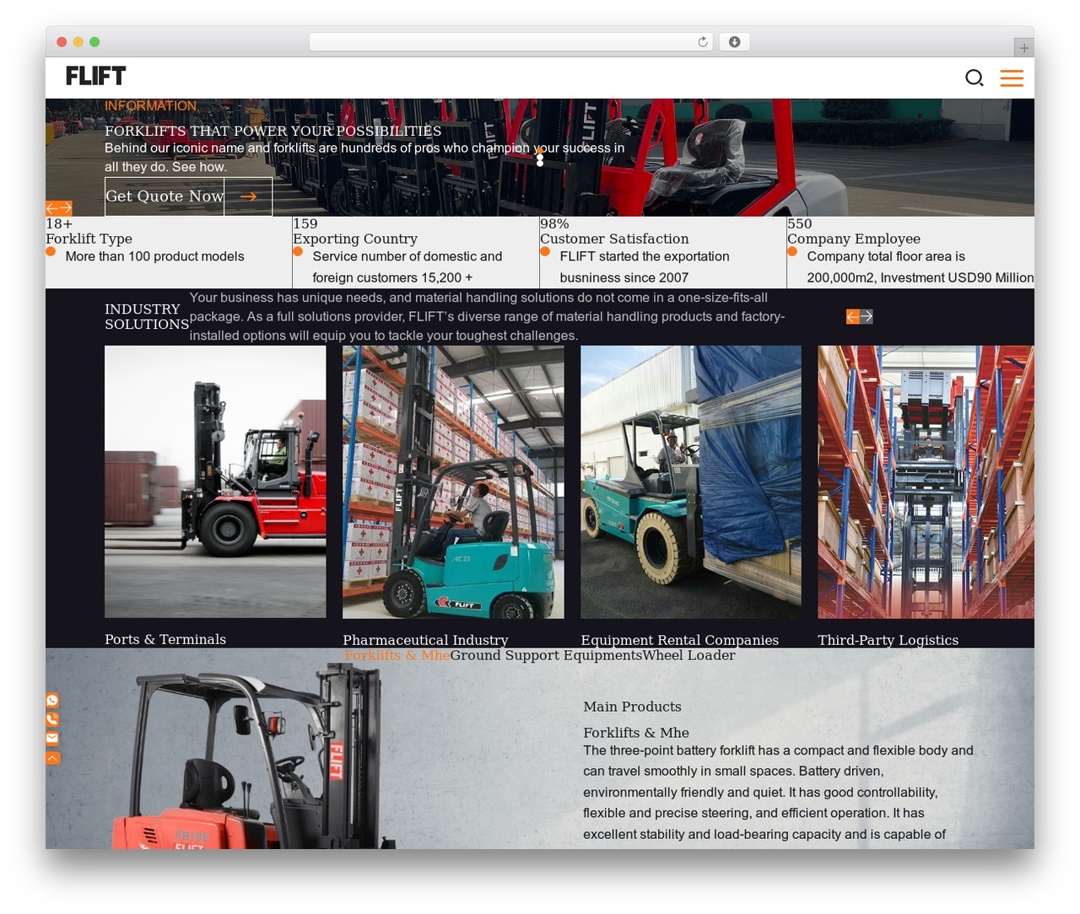The height and width of the screenshot is (914, 1080).
Task: Click the red FLIFT forklift product image
Action: [253, 755]
